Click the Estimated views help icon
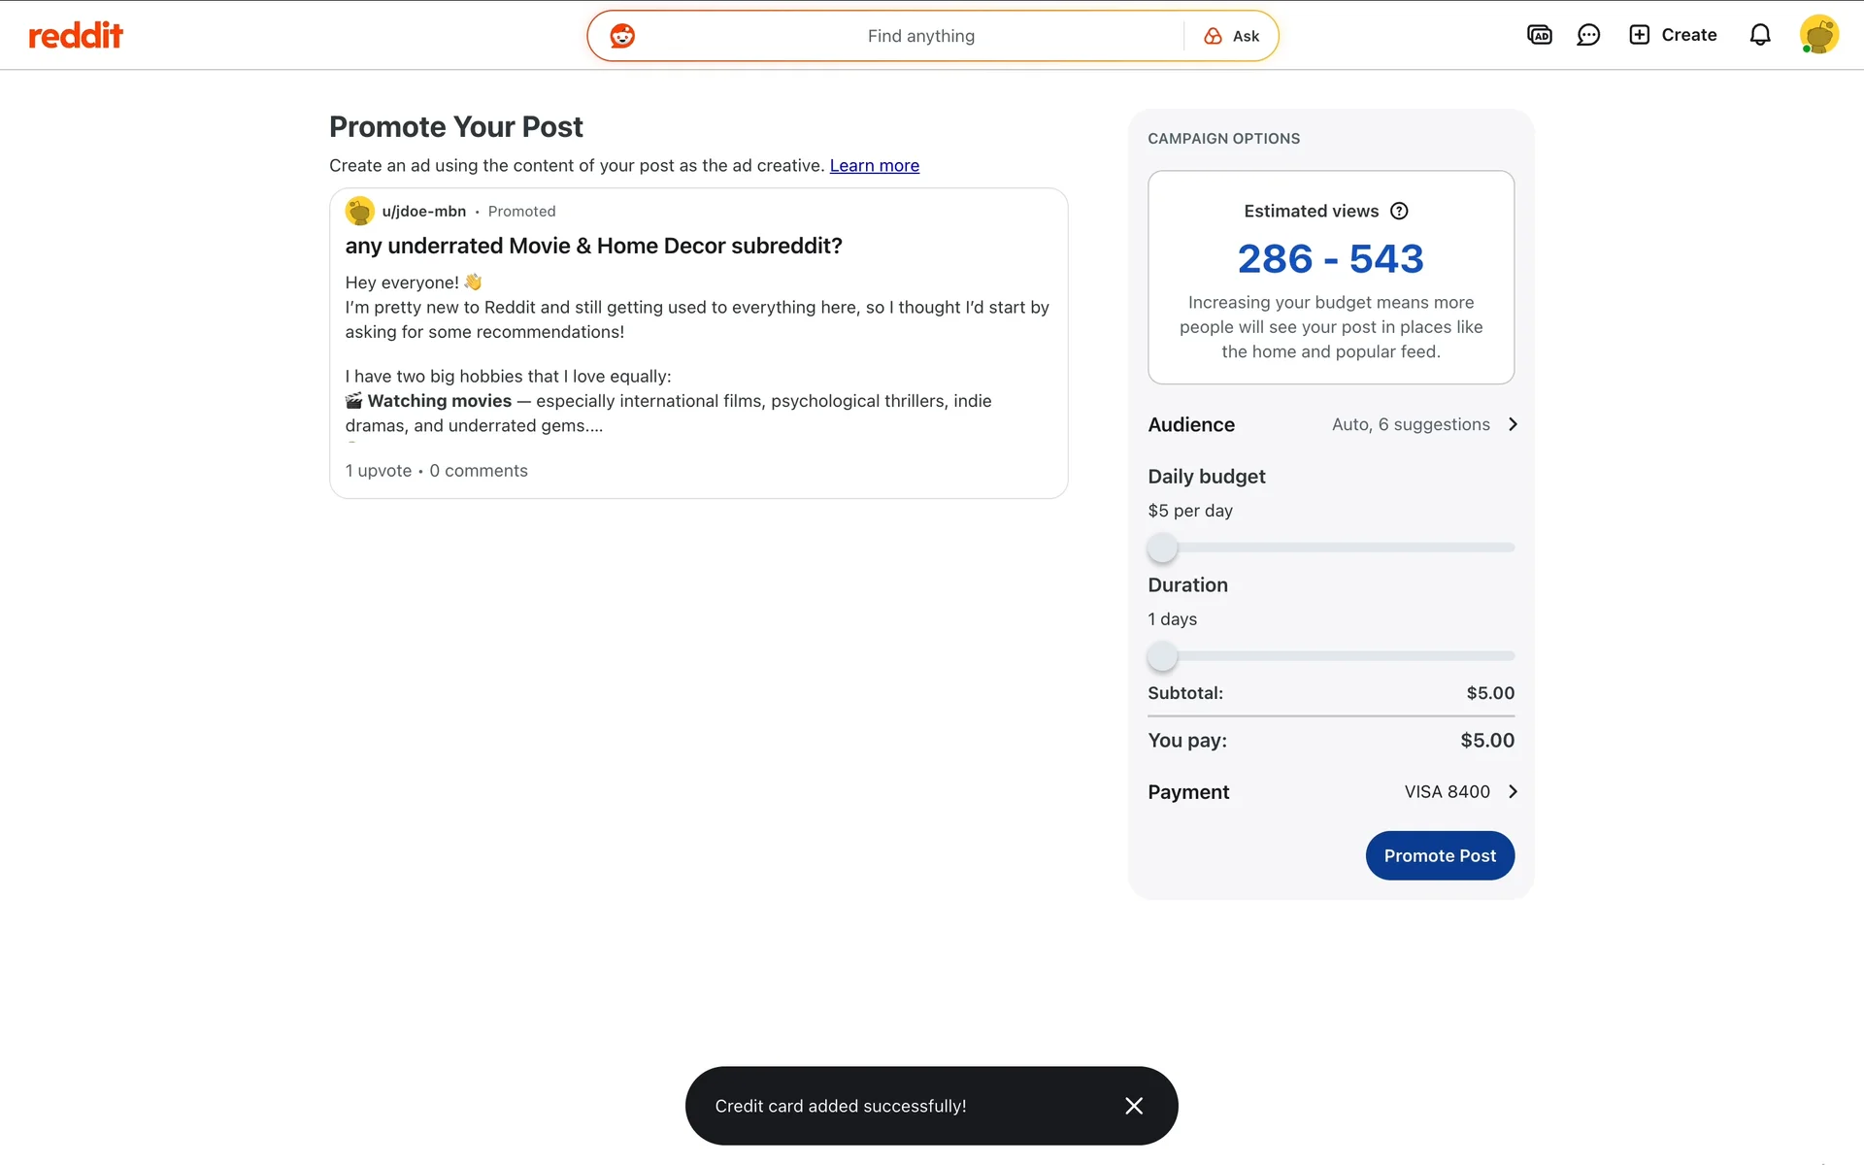Viewport: 1864px width, 1165px height. click(x=1399, y=212)
